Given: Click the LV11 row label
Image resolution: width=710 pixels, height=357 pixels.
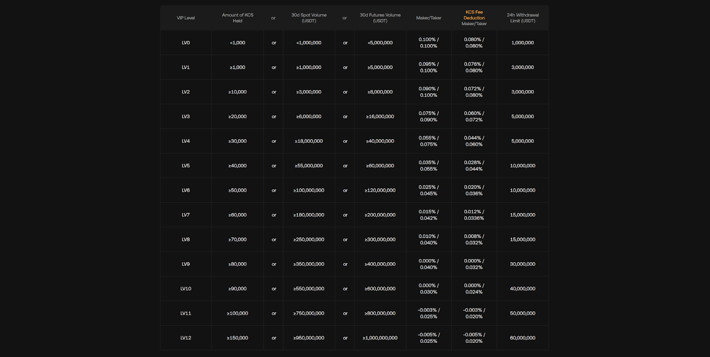Looking at the screenshot, I should [x=185, y=314].
